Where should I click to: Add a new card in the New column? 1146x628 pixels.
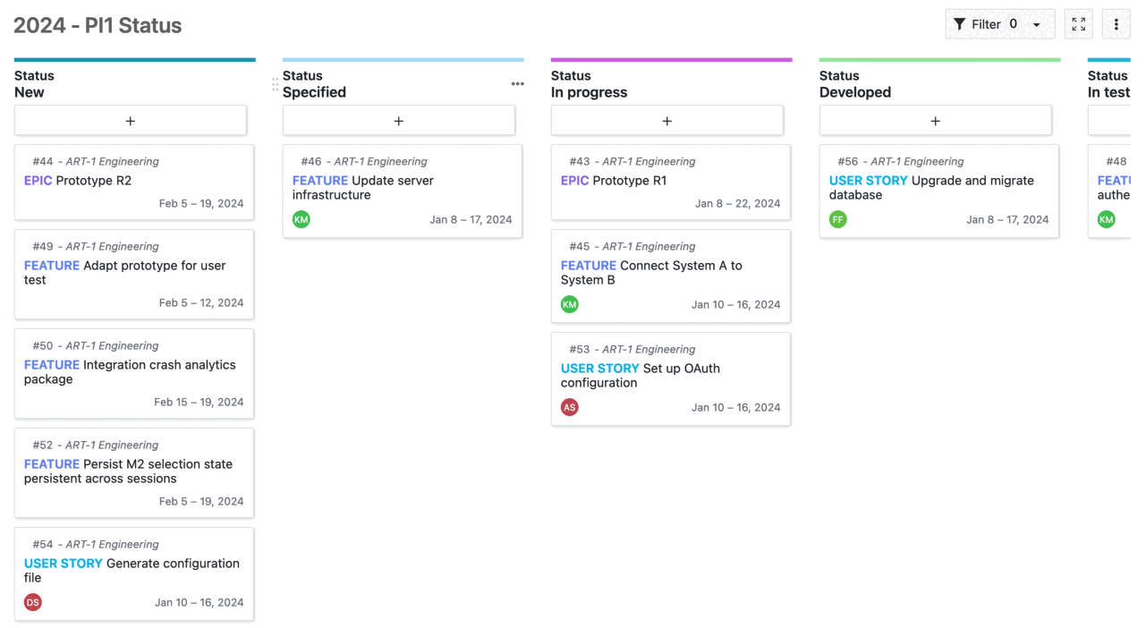pyautogui.click(x=131, y=120)
